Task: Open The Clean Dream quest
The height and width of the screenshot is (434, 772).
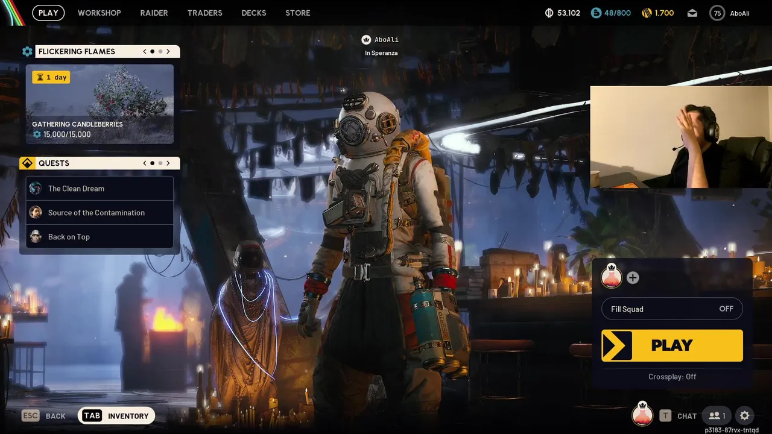Action: [100, 189]
